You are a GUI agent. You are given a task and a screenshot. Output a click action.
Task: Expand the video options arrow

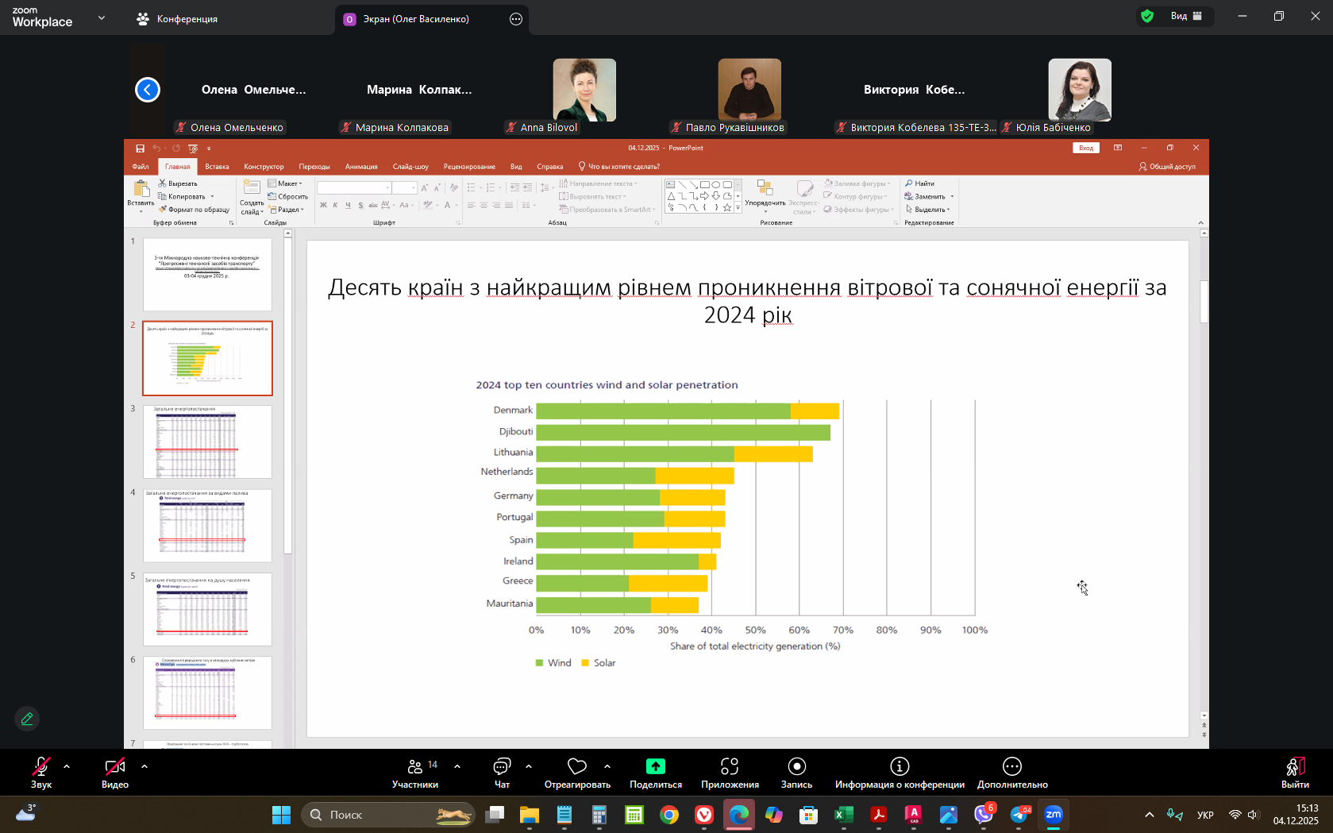pyautogui.click(x=144, y=766)
